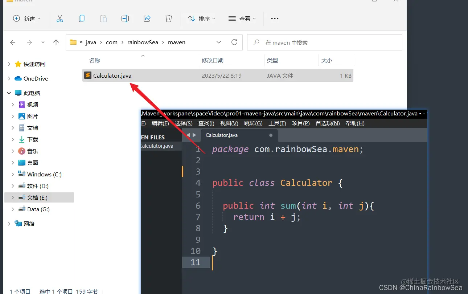Select the Calculator.java tab in Sublime
Image resolution: width=468 pixels, height=294 pixels.
(x=239, y=135)
